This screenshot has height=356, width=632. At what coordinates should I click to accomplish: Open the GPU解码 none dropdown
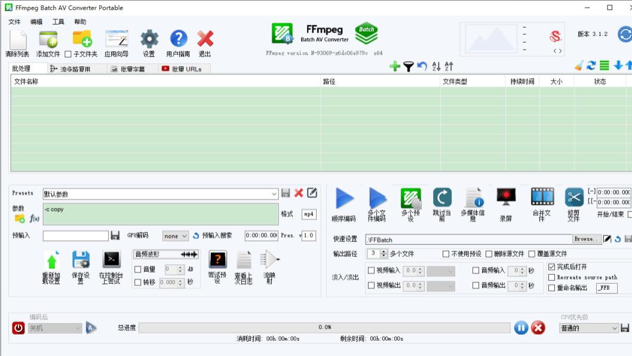[x=176, y=236]
